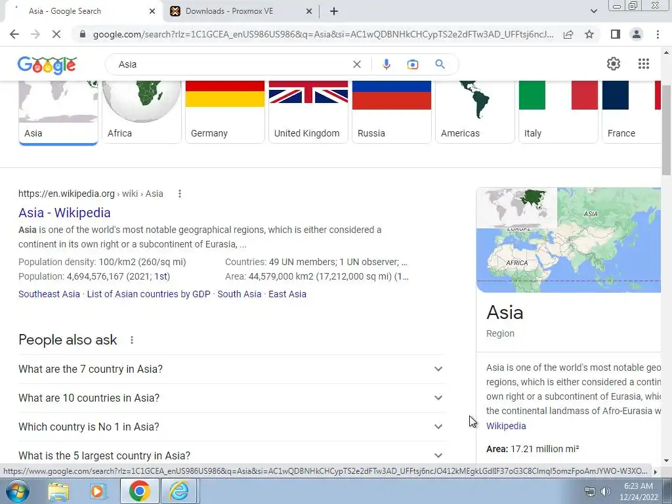Image resolution: width=672 pixels, height=504 pixels.
Task: Stop loading the page
Action: pyautogui.click(x=56, y=34)
